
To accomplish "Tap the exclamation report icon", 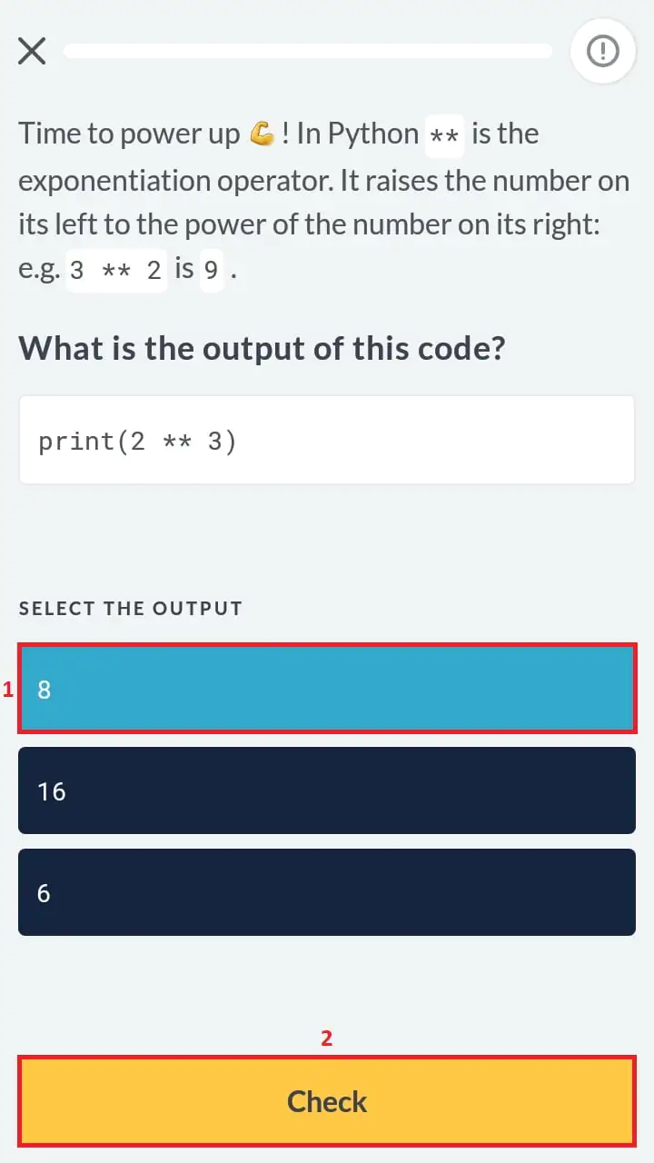I will [x=602, y=52].
